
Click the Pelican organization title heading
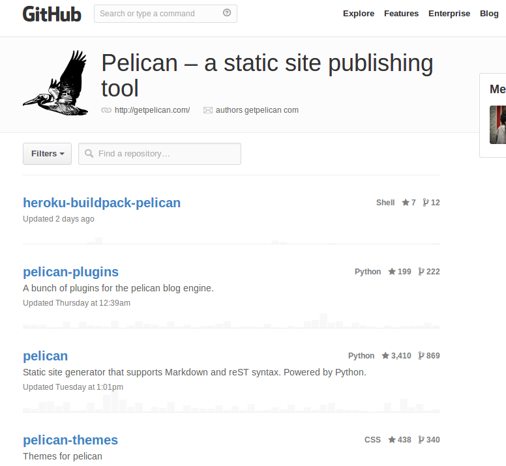coord(267,76)
